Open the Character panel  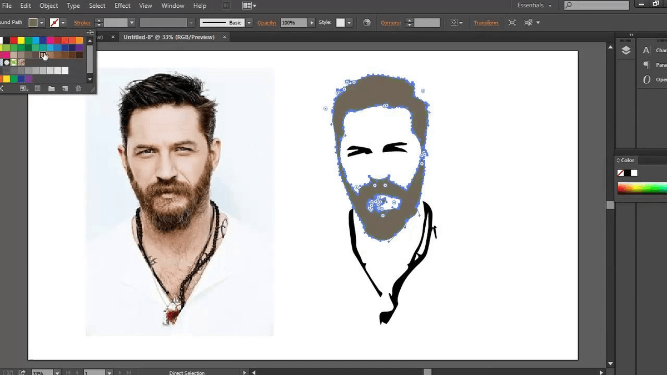[645, 50]
